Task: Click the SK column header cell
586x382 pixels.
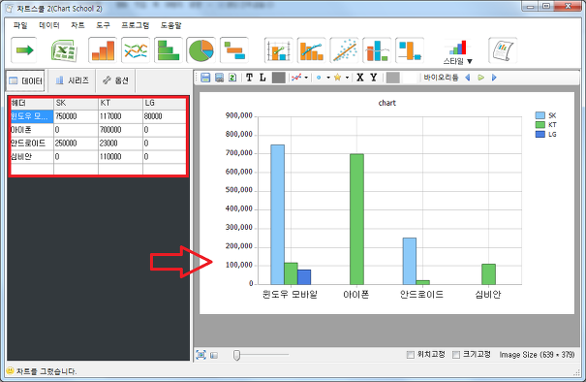Action: (x=77, y=104)
